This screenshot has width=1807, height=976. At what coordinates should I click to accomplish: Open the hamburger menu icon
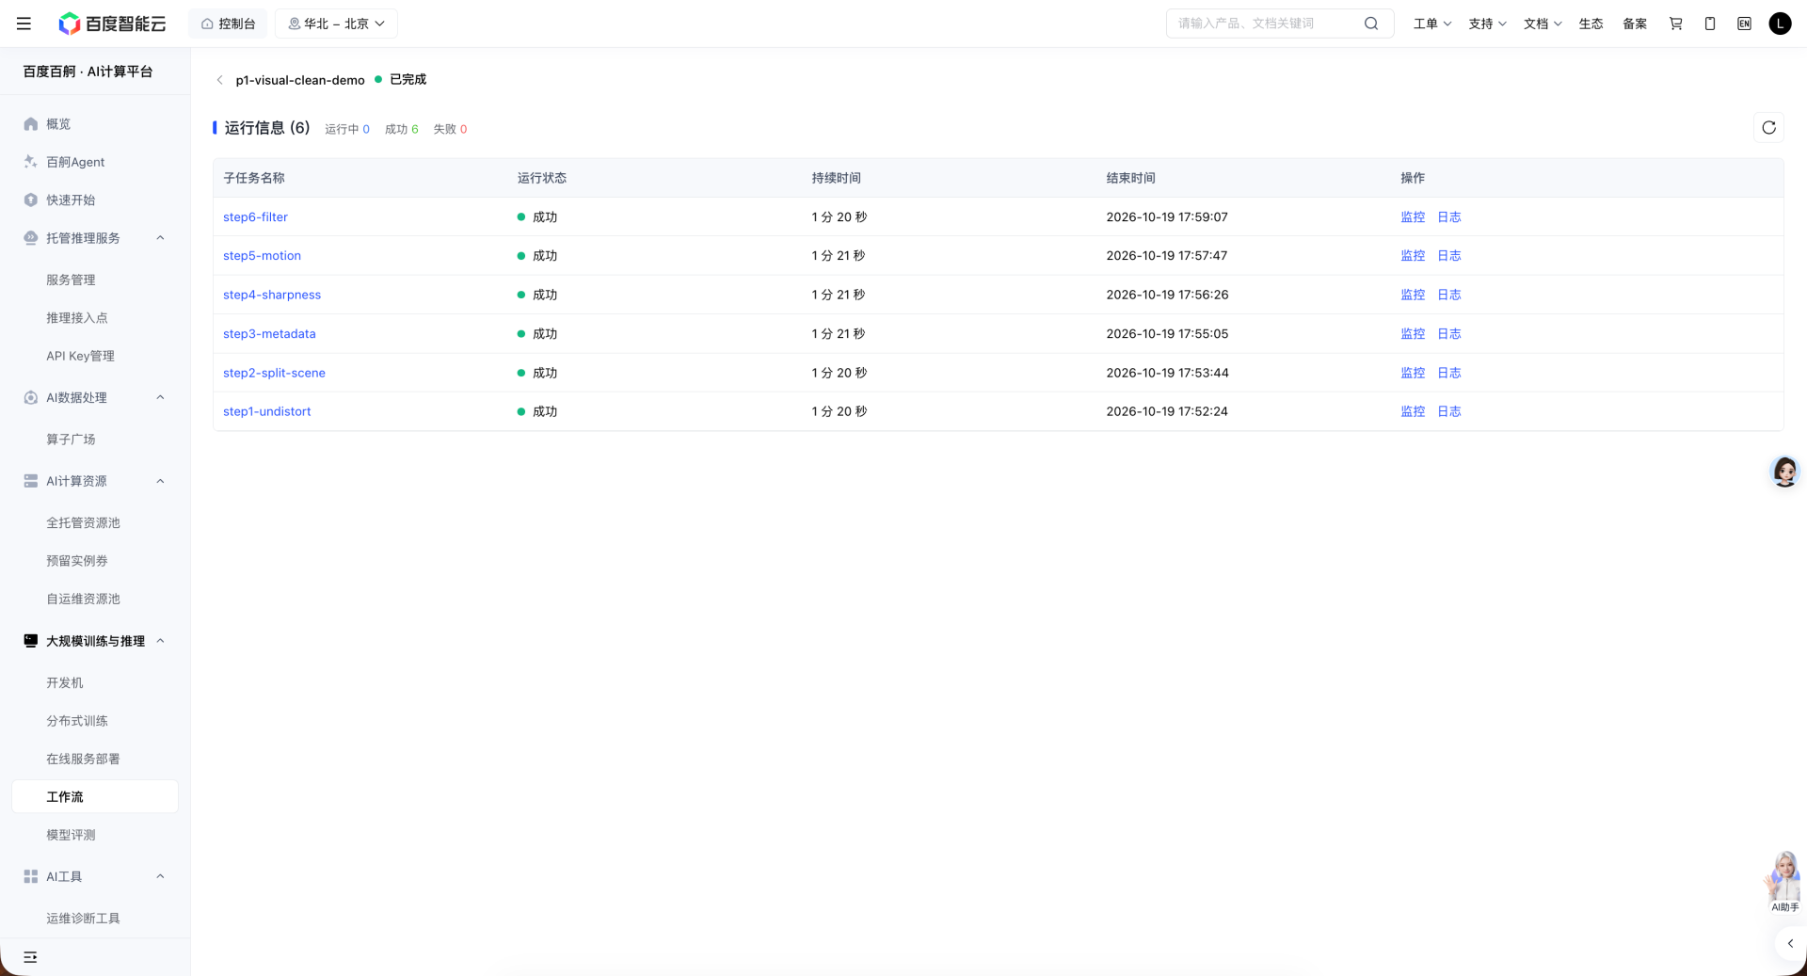click(x=24, y=24)
